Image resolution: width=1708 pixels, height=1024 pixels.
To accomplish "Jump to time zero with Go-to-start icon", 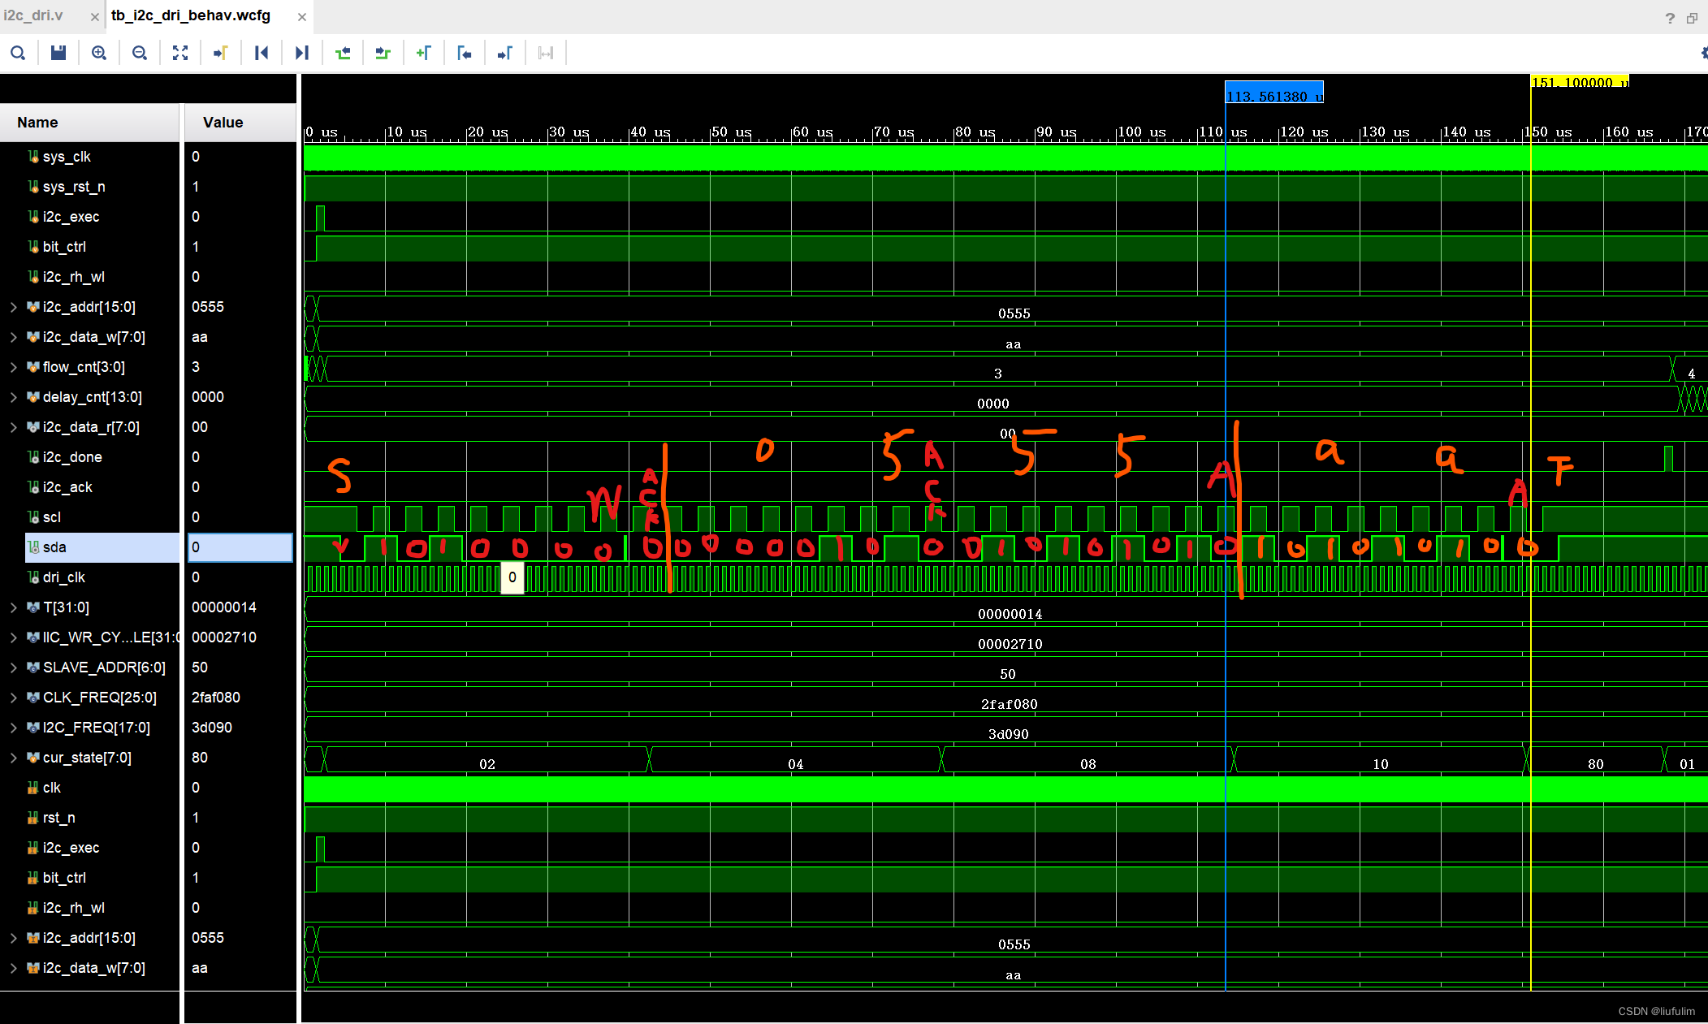I will (262, 54).
